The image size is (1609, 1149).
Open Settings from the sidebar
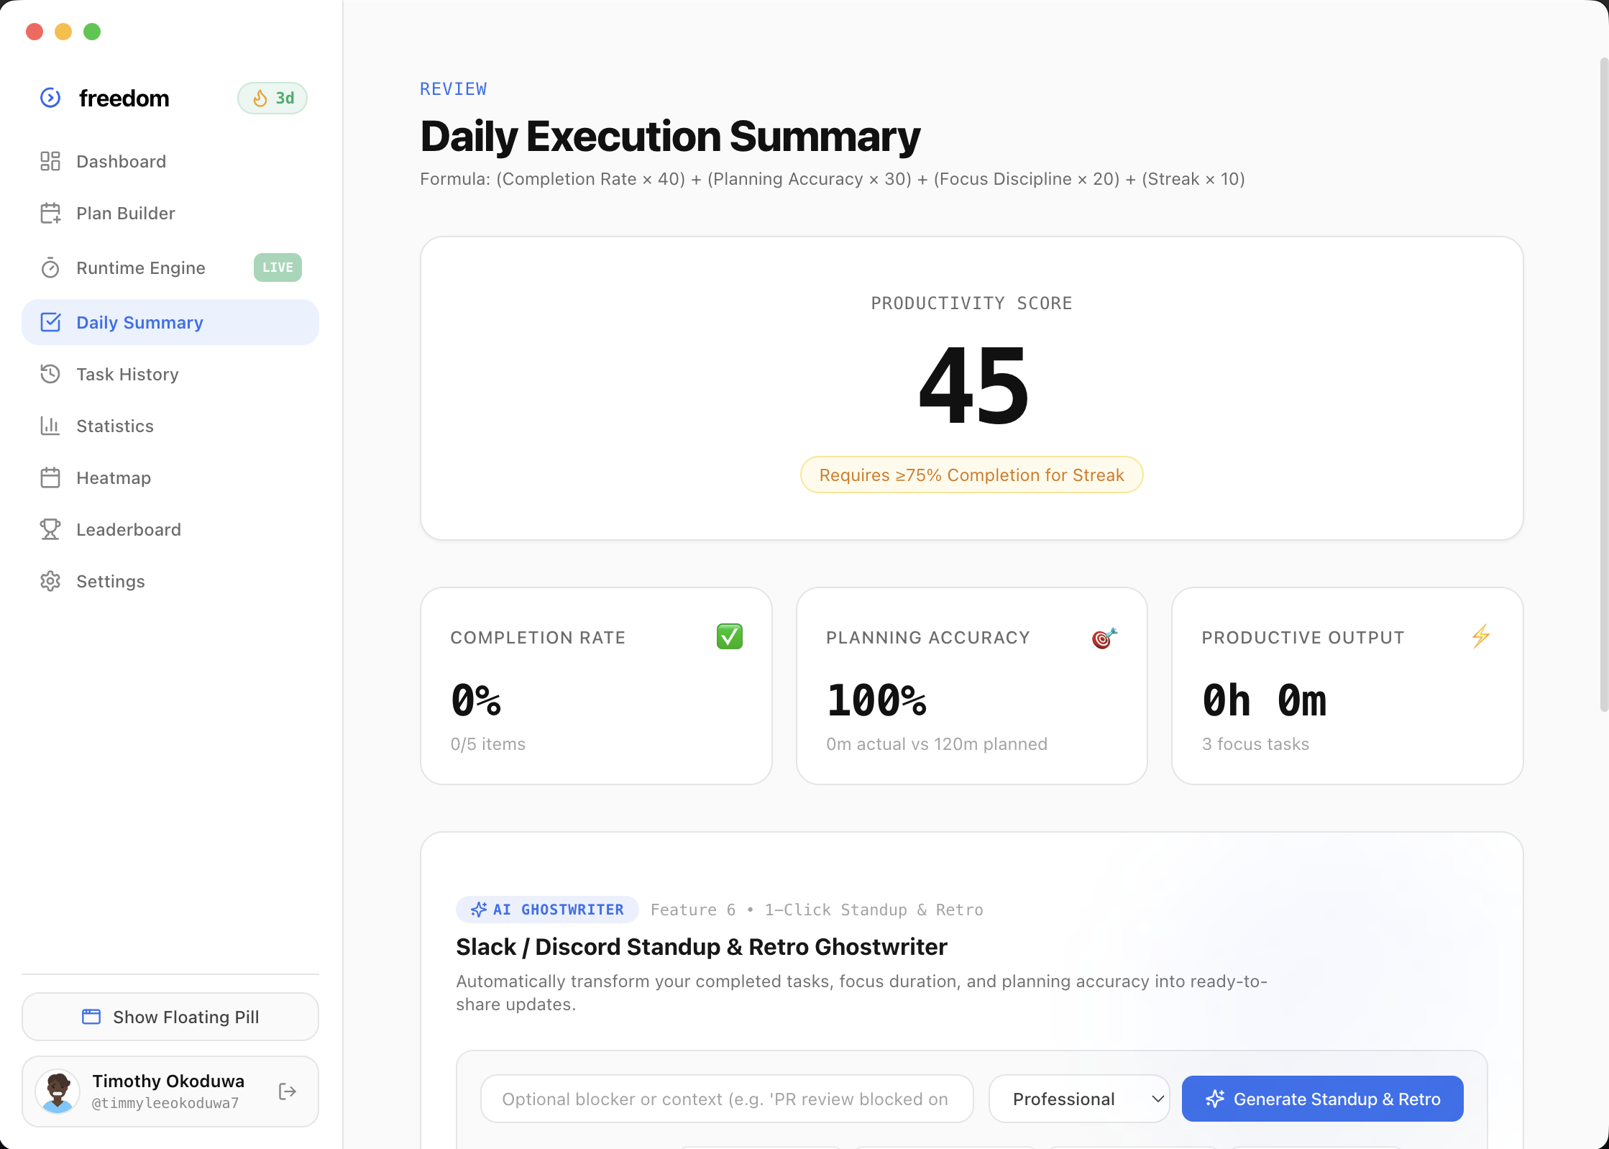coord(170,581)
